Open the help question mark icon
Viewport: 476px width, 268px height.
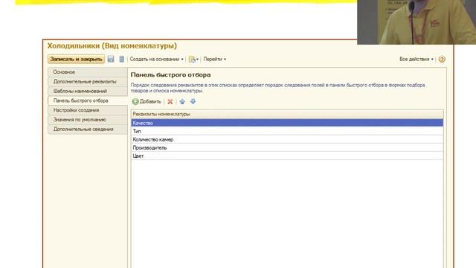[x=442, y=60]
